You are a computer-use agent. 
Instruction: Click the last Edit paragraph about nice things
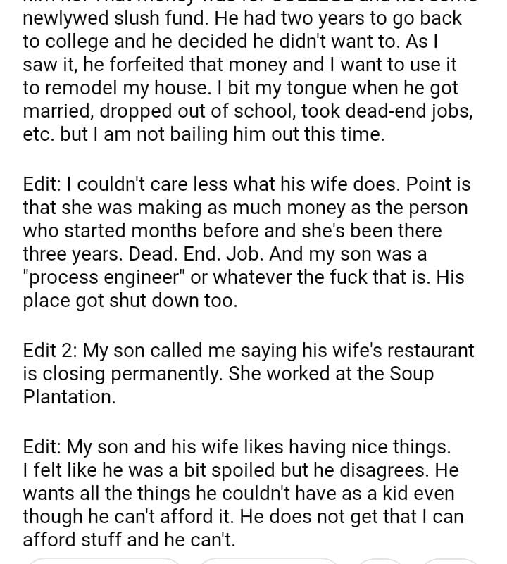point(243,493)
